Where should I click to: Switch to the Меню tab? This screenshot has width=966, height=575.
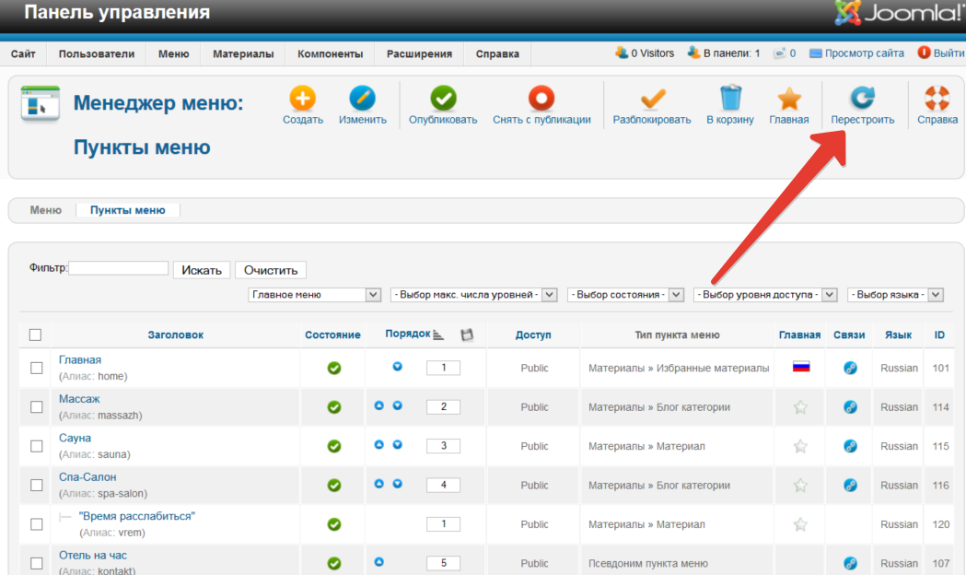click(x=46, y=210)
